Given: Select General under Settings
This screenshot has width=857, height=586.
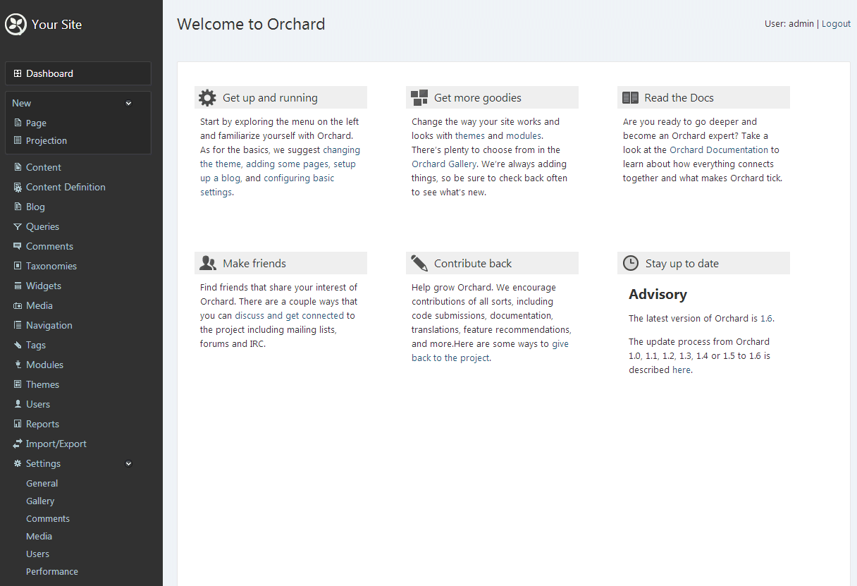Looking at the screenshot, I should pyautogui.click(x=42, y=483).
